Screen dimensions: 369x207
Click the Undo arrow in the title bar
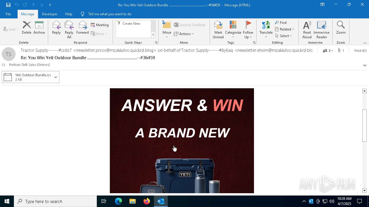click(x=17, y=5)
